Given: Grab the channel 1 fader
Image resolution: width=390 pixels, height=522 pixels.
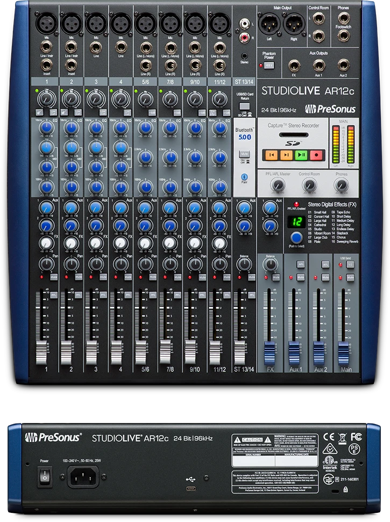Looking at the screenshot, I should [41, 352].
